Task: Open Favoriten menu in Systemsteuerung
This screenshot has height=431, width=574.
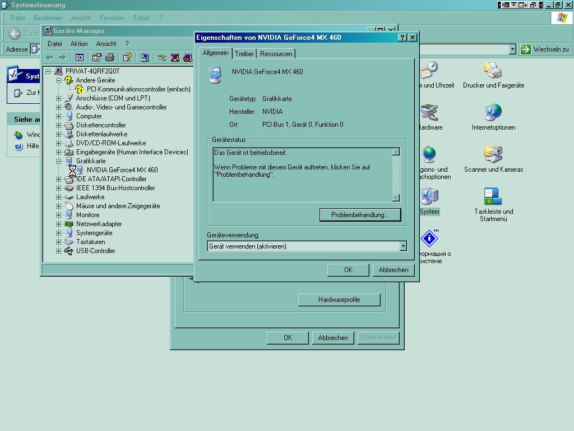Action: 112,18
